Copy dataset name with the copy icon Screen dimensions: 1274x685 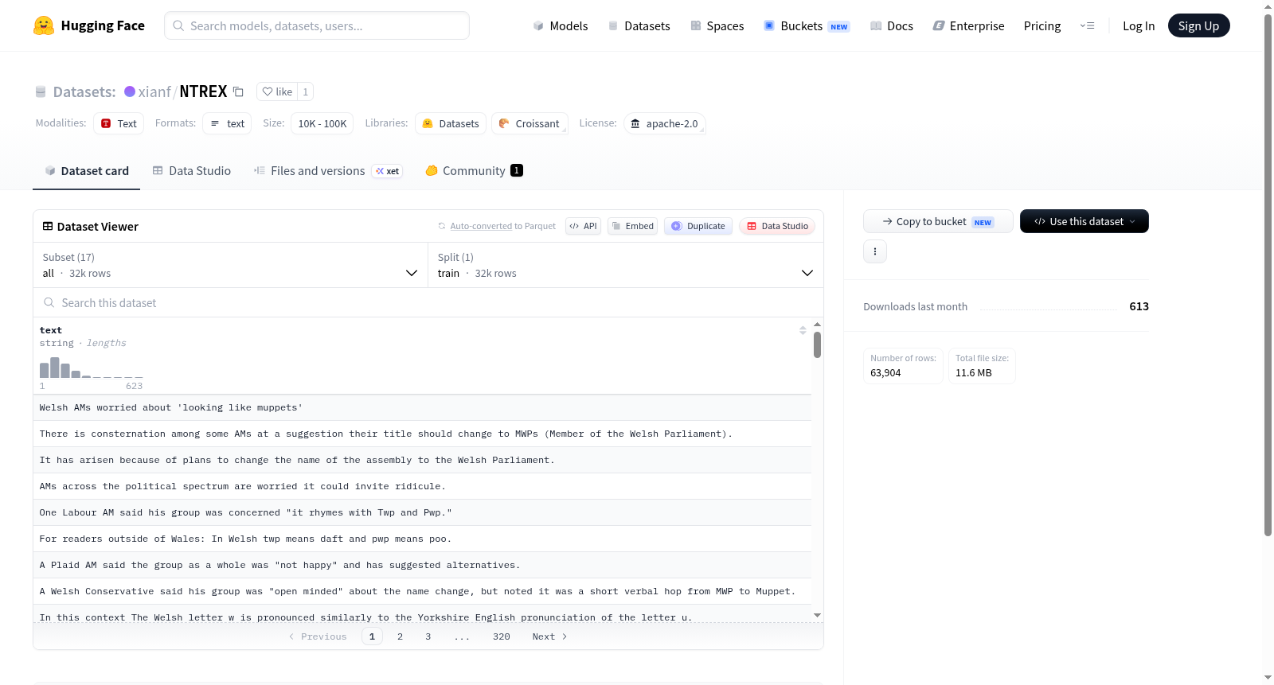[x=238, y=91]
